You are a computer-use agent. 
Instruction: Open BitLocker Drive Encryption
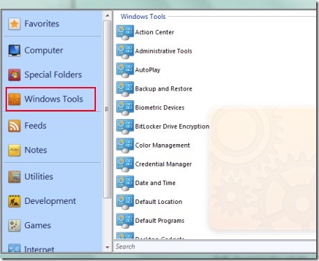(172, 127)
